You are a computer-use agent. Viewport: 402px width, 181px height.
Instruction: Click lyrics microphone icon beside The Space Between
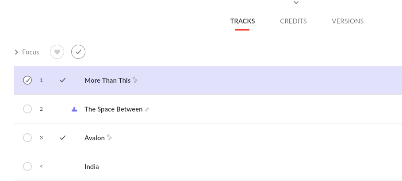click(147, 109)
